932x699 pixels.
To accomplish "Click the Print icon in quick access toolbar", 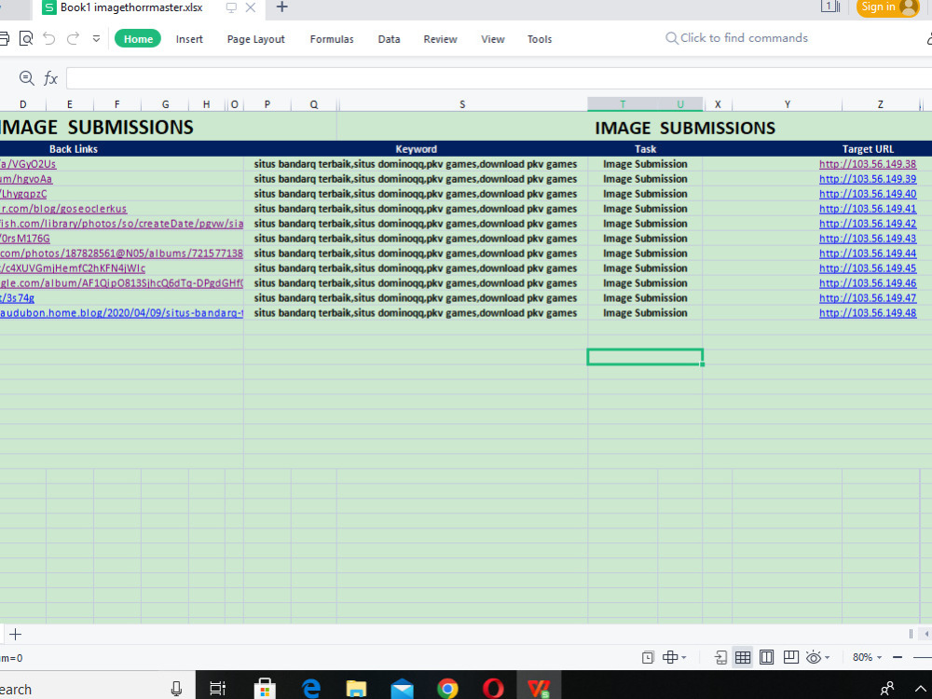I will tap(4, 39).
